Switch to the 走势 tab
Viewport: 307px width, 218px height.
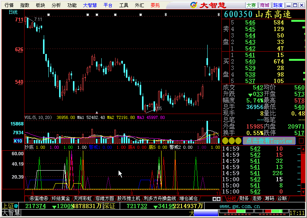coord(257,198)
